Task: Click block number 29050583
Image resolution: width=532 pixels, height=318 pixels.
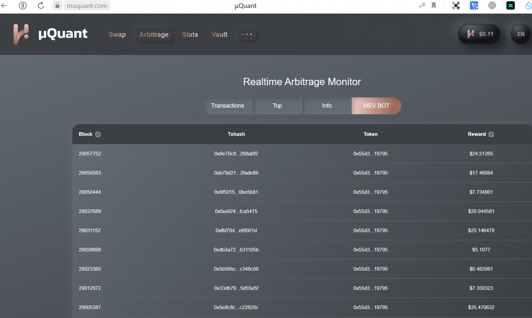Action: click(x=90, y=173)
